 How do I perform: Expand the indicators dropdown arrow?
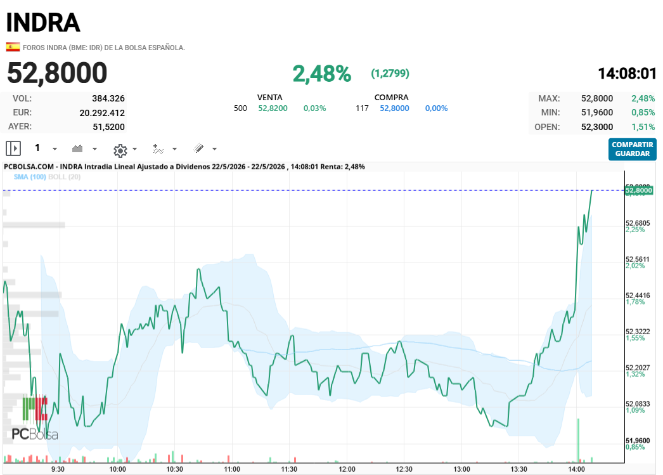pos(175,149)
